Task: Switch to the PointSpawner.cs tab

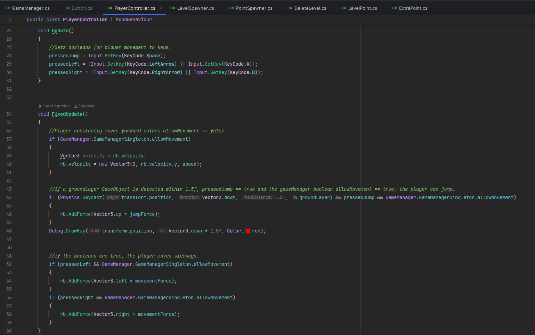Action: [251, 8]
